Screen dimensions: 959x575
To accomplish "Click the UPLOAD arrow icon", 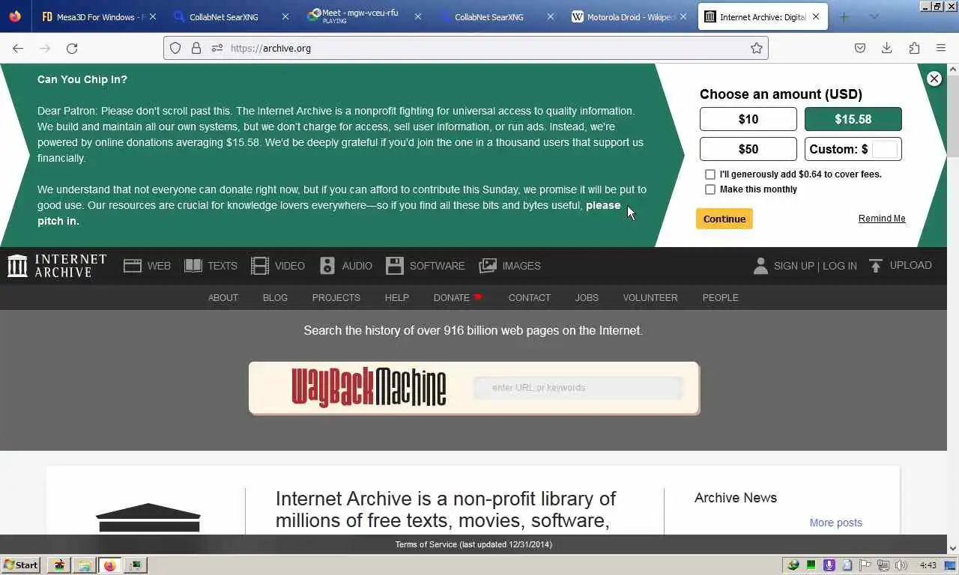I will click(x=876, y=266).
